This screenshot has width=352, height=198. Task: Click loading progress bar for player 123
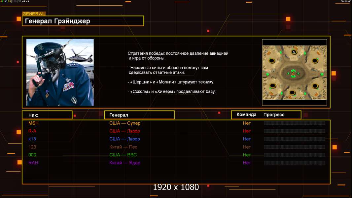(295, 147)
